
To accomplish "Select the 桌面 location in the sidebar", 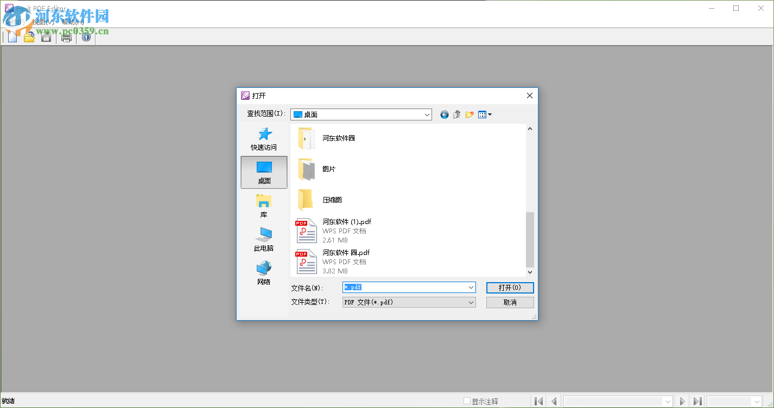I will [264, 172].
